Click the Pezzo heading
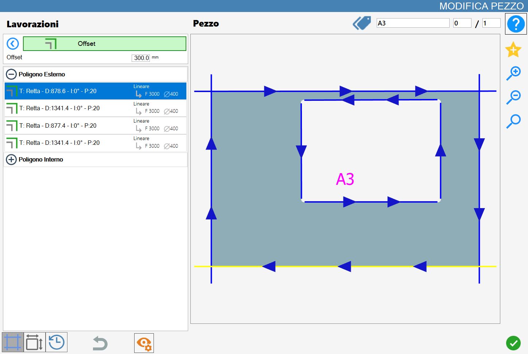Viewport: 528px width, 354px height. [206, 24]
